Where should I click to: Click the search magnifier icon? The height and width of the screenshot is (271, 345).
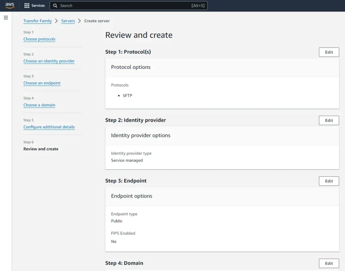55,6
